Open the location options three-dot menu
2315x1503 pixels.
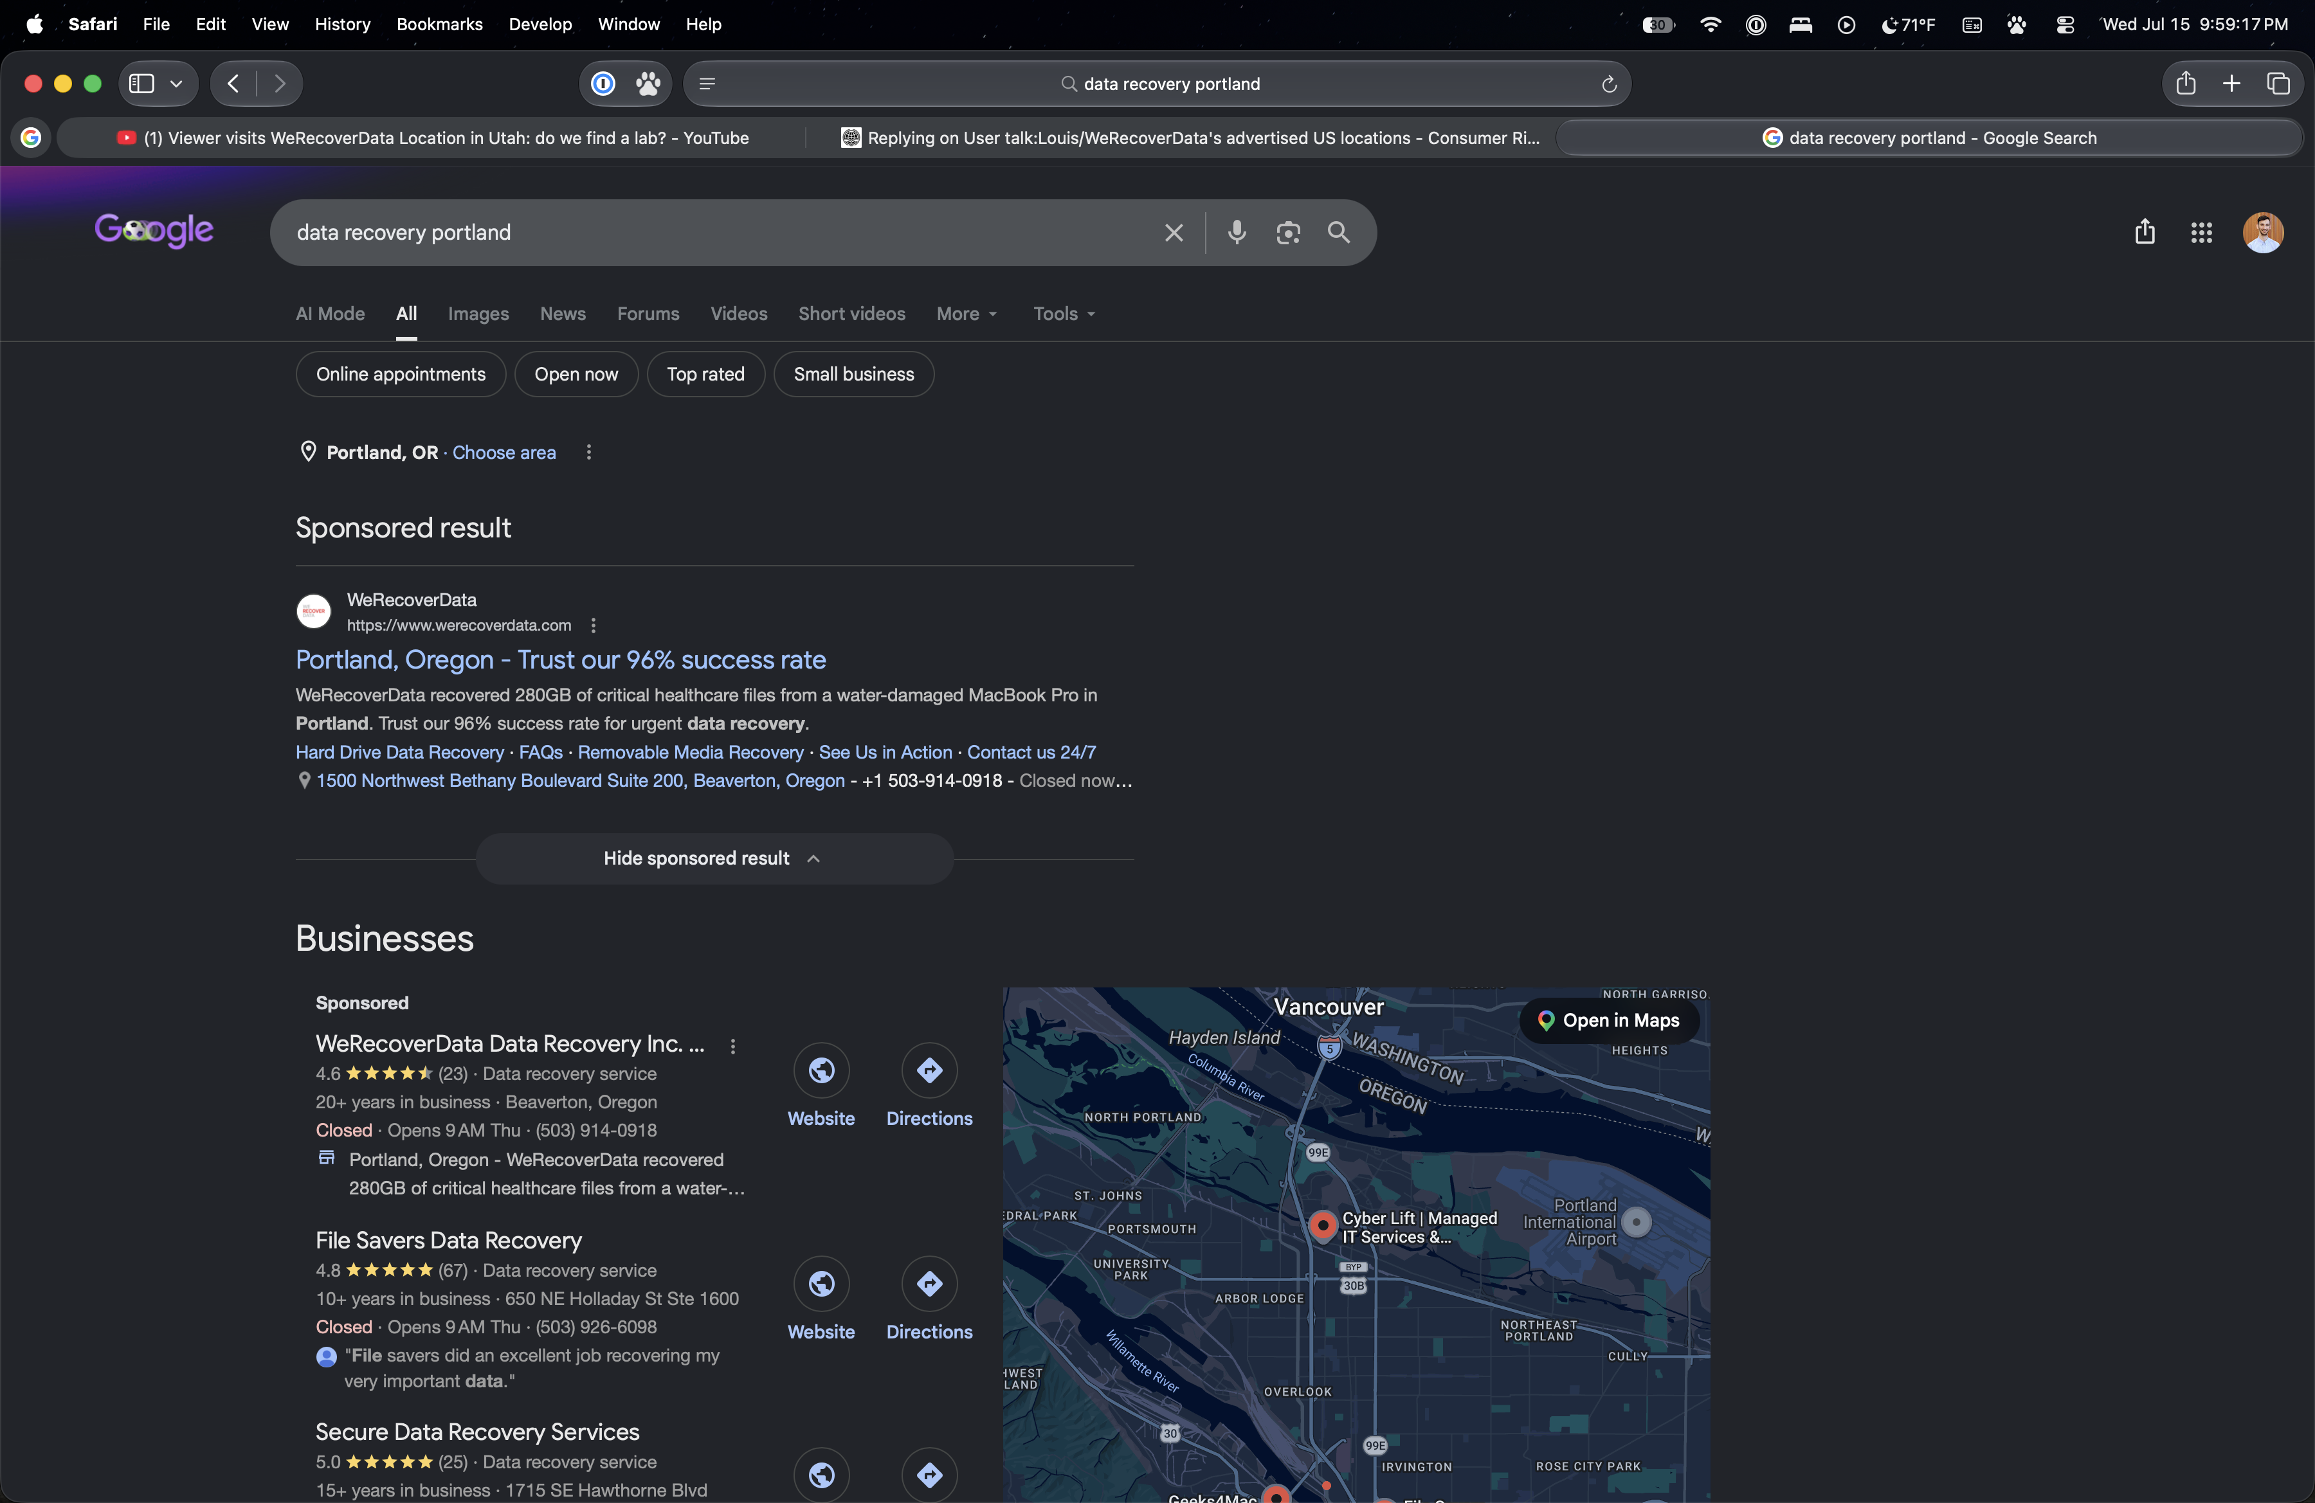click(x=588, y=452)
